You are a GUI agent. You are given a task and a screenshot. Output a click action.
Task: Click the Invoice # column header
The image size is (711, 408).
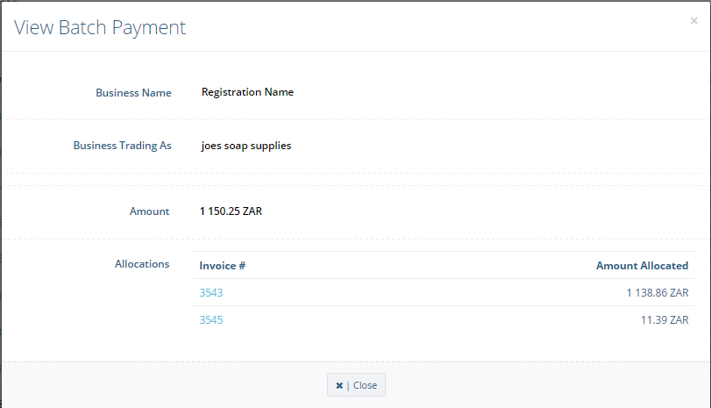pos(223,266)
